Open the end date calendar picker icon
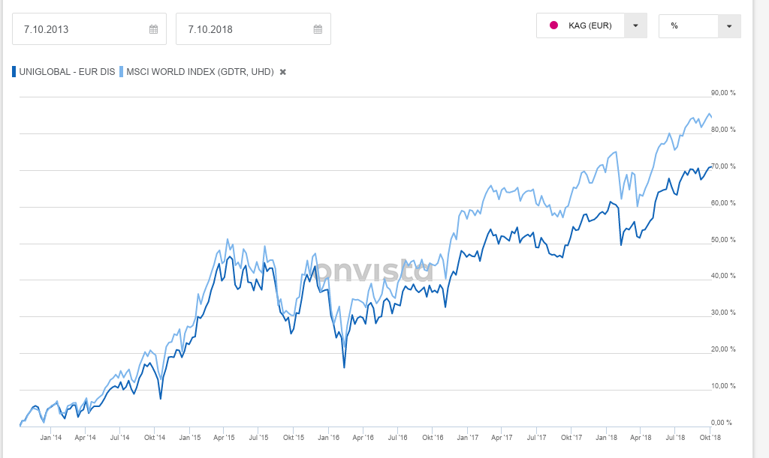The image size is (769, 458). pos(318,29)
